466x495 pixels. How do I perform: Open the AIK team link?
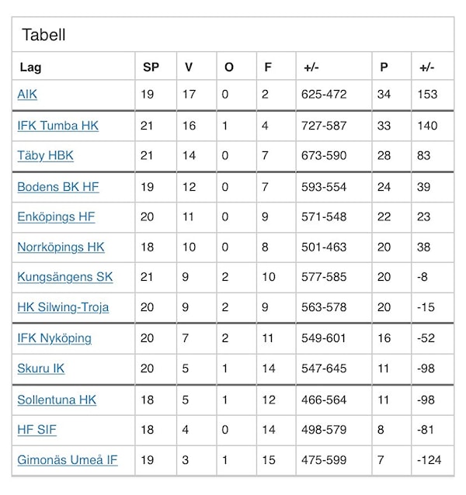27,95
